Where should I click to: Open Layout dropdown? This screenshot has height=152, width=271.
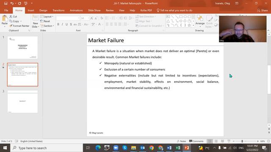coord(47,16)
